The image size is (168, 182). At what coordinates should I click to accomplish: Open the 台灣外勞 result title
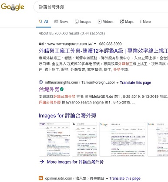pos(49,89)
